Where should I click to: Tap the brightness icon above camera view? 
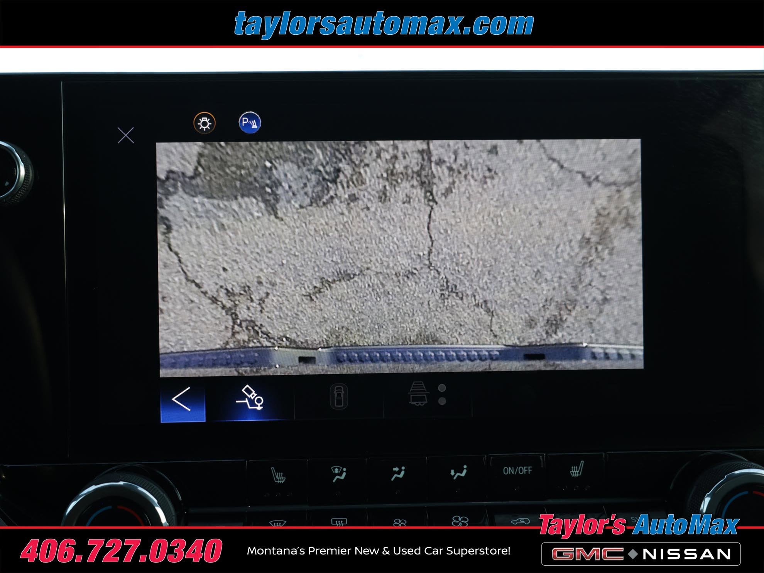pos(204,123)
